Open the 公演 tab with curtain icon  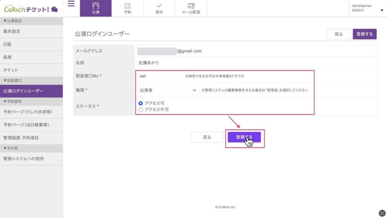click(x=96, y=8)
